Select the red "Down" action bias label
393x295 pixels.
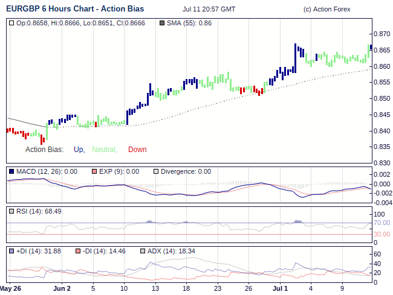(x=137, y=150)
